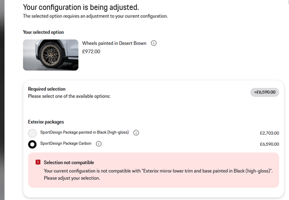Click the Selection not compatible heading
Image resolution: width=289 pixels, height=200 pixels.
pos(69,162)
